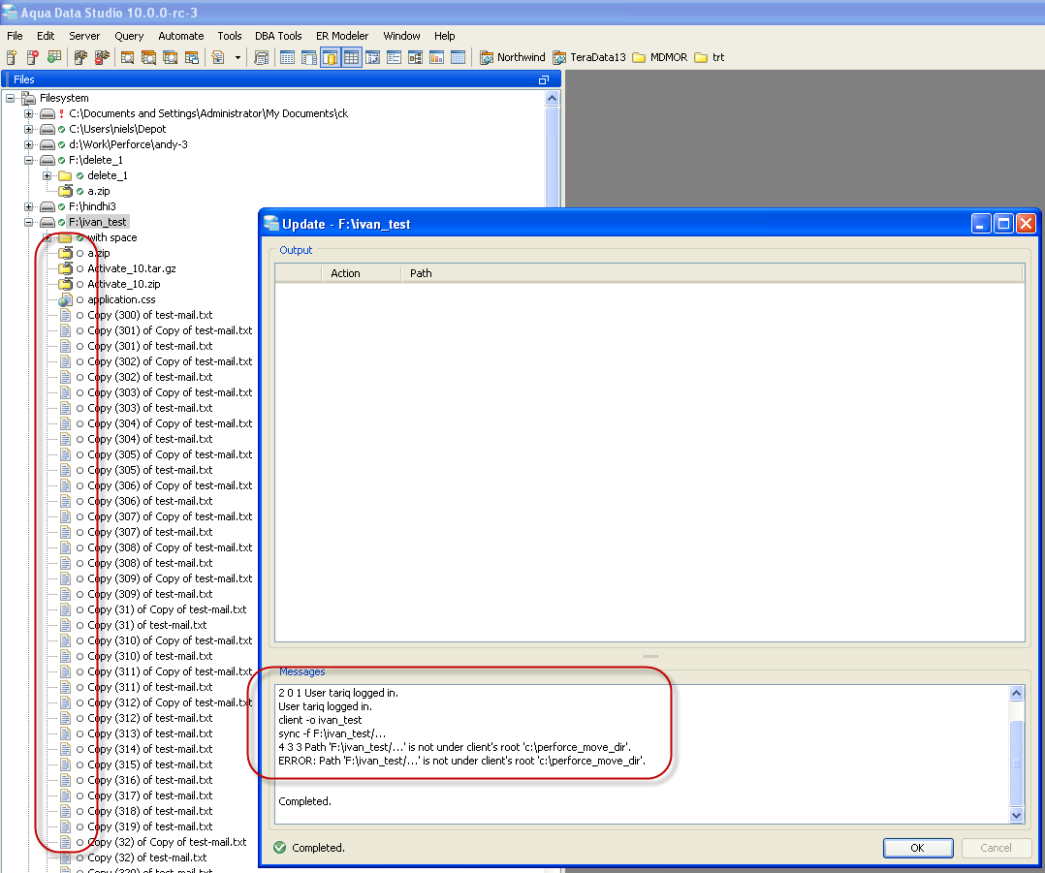Click the splitter grip between Output and Messages
This screenshot has height=873, width=1045.
coord(650,656)
